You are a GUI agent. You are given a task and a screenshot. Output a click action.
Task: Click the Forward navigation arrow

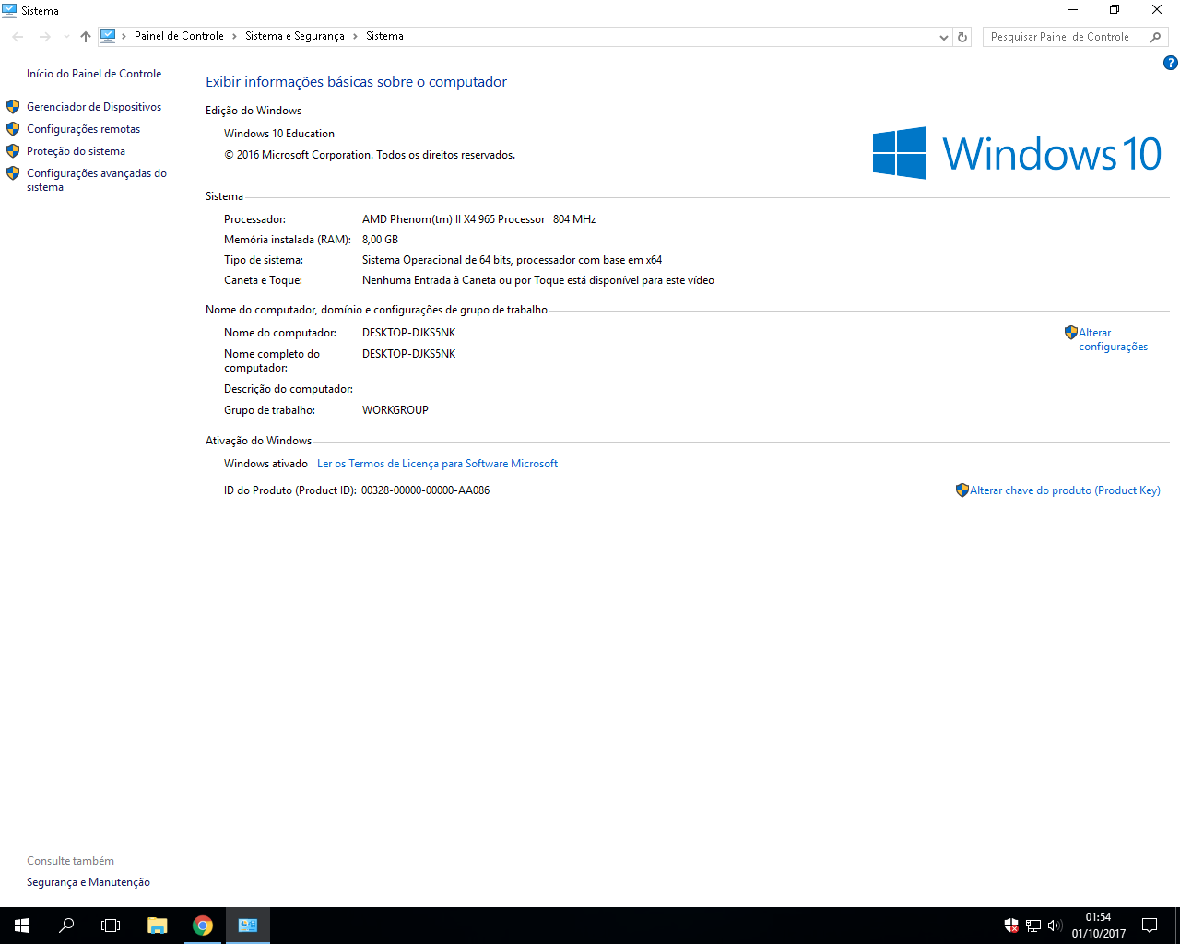click(44, 37)
